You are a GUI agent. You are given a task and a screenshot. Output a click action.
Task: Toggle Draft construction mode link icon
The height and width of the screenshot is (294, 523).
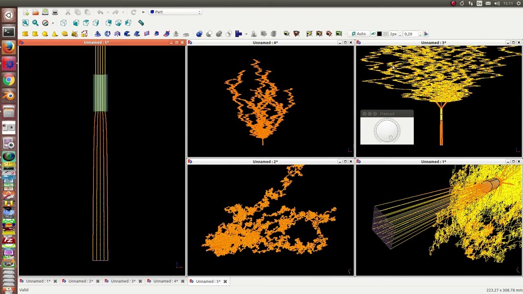pyautogui.click(x=373, y=34)
